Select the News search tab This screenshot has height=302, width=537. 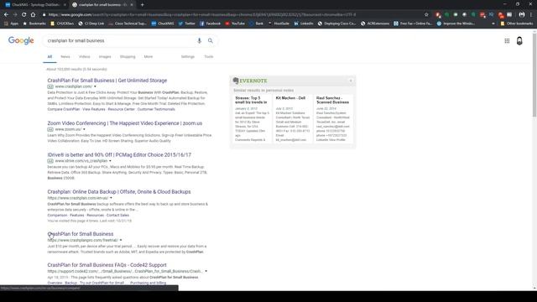click(65, 57)
